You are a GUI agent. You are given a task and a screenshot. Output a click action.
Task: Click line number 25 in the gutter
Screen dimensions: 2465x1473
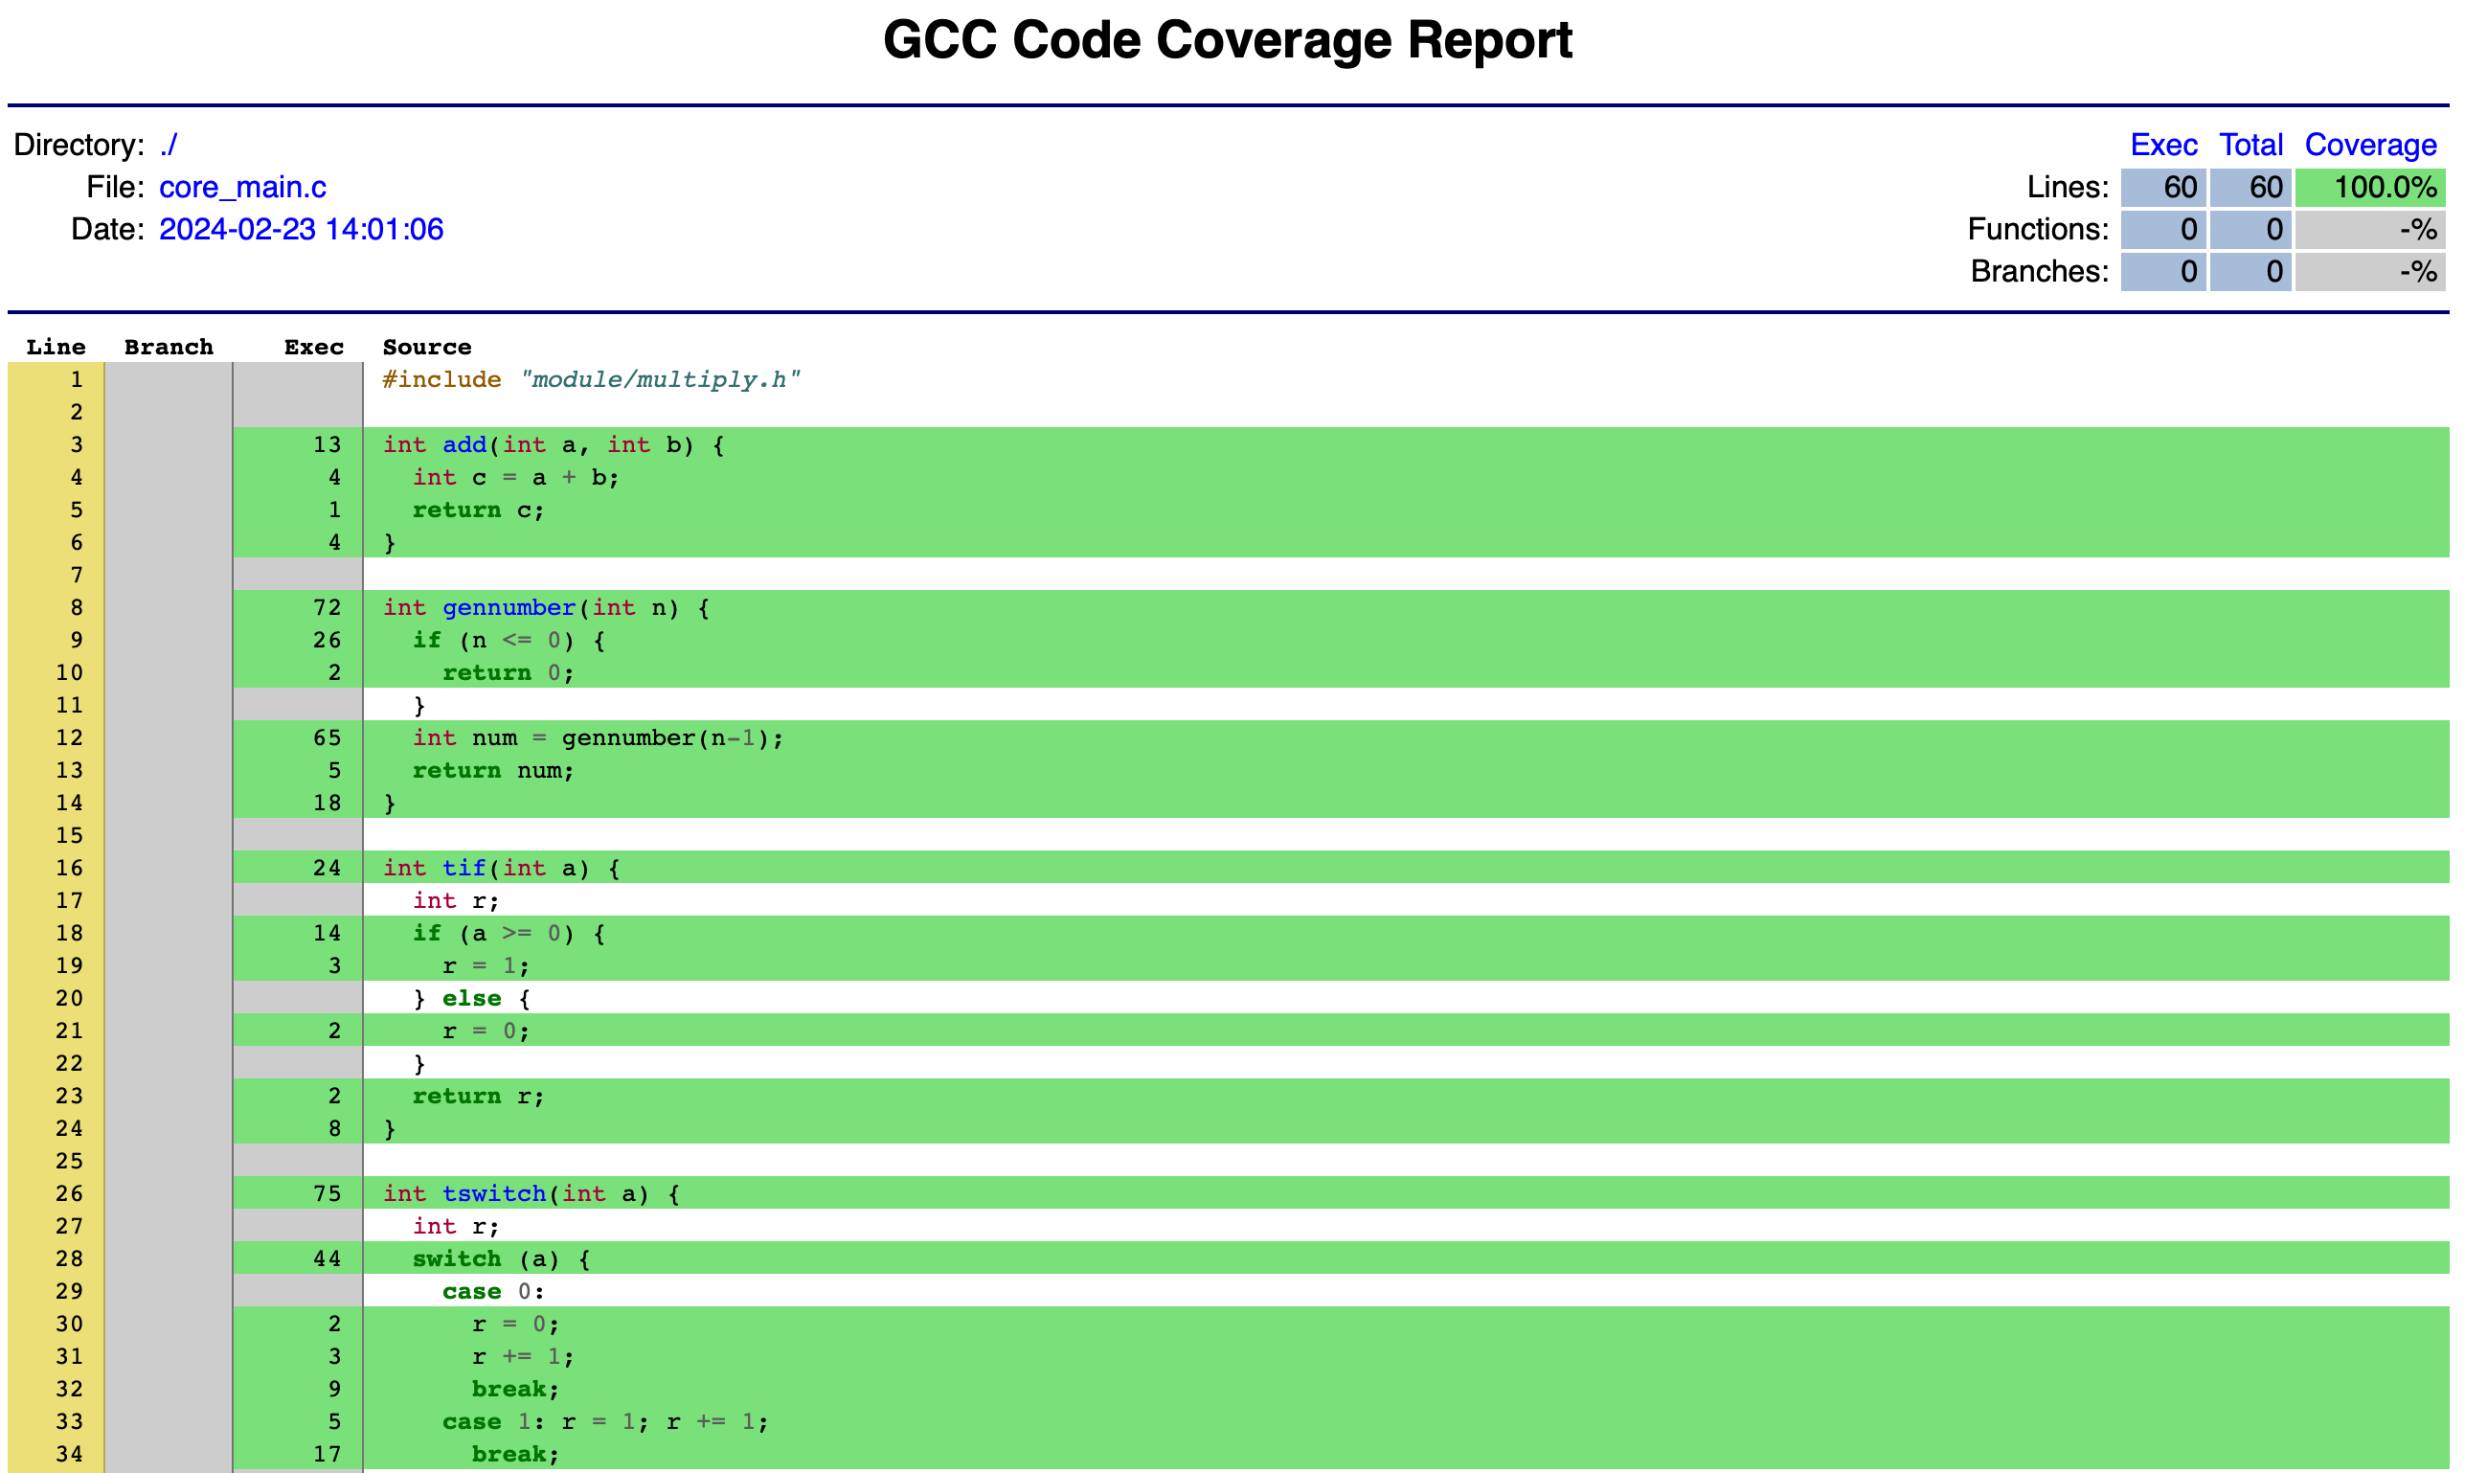(70, 1162)
